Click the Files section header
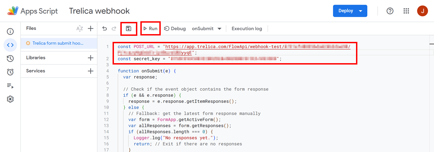Screen dimensions: 434x152 click(31, 28)
